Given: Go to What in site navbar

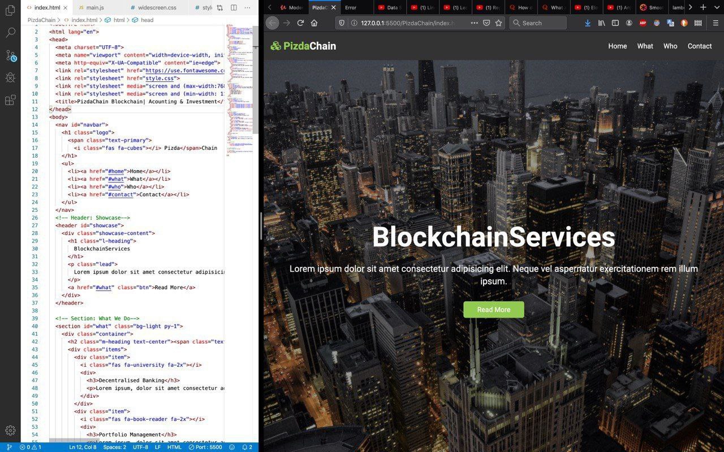Looking at the screenshot, I should point(645,46).
